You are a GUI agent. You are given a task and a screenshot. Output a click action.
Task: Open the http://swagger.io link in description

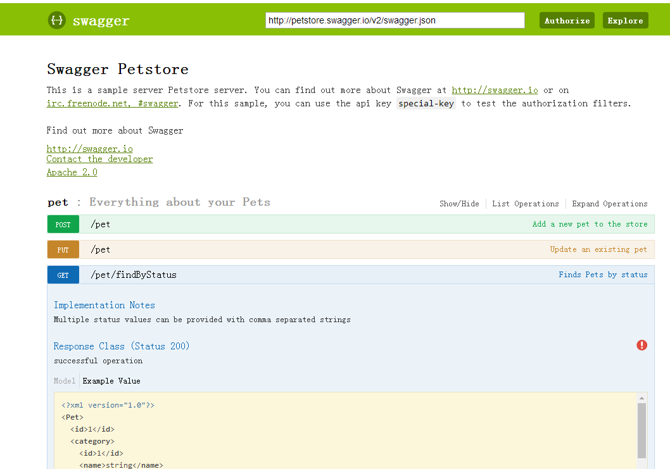[495, 90]
